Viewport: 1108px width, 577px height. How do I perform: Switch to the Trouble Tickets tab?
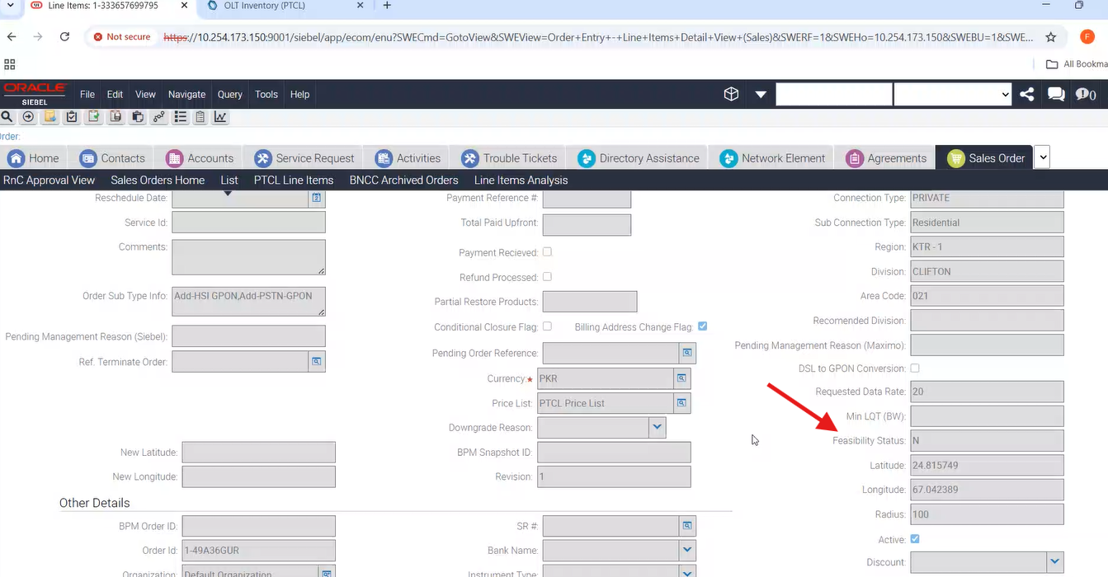[510, 158]
